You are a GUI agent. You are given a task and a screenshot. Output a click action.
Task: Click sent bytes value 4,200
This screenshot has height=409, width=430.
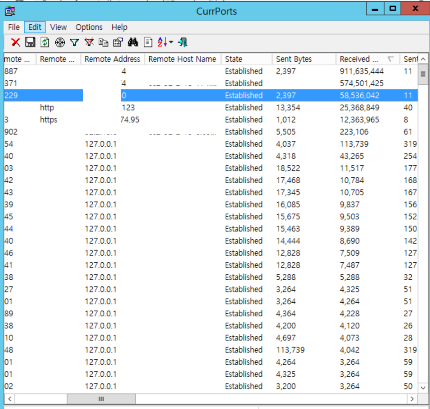[286, 326]
